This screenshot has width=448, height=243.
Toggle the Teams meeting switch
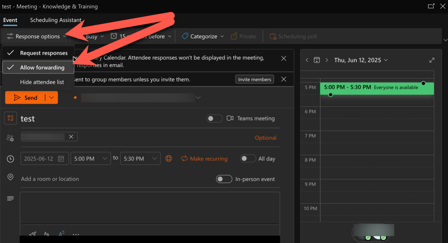coord(215,118)
